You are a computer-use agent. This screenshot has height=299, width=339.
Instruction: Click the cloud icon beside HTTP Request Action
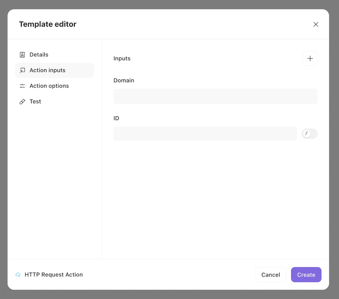click(x=18, y=275)
